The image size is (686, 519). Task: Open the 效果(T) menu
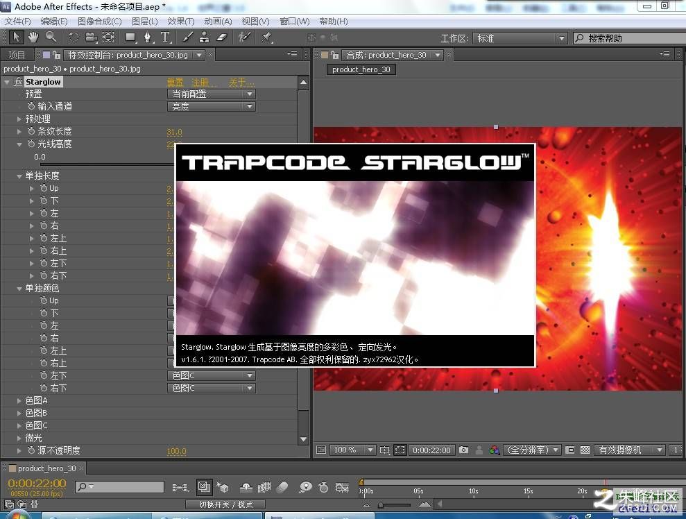point(180,22)
